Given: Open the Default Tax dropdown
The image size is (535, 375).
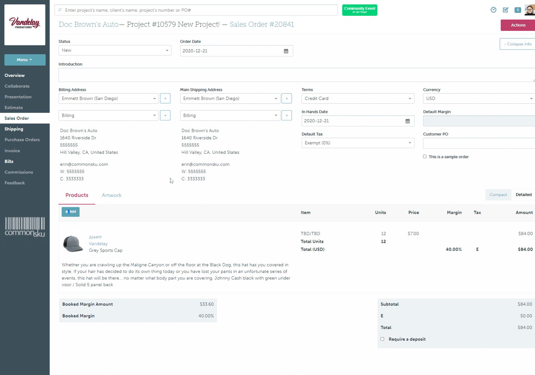Looking at the screenshot, I should pos(358,143).
